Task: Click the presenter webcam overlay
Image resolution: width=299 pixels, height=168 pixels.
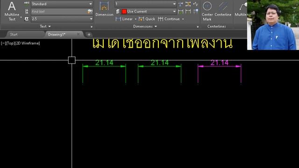Action: point(273,25)
